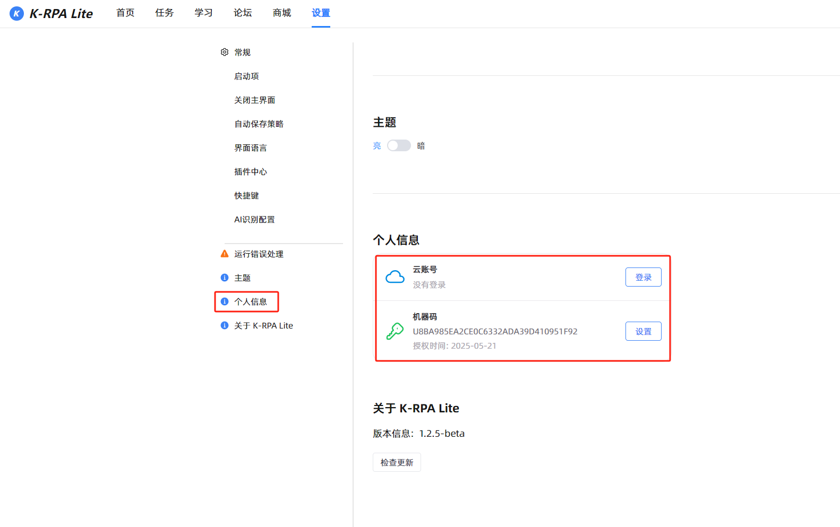Click the 没有登录 status text

430,284
